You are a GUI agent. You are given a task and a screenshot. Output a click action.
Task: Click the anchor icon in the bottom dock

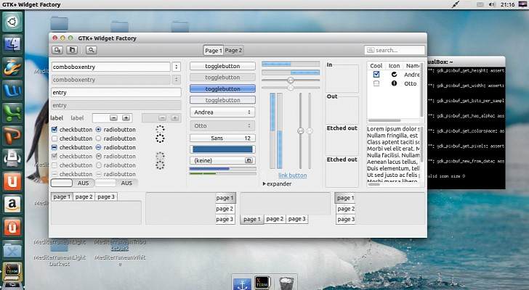(242, 282)
